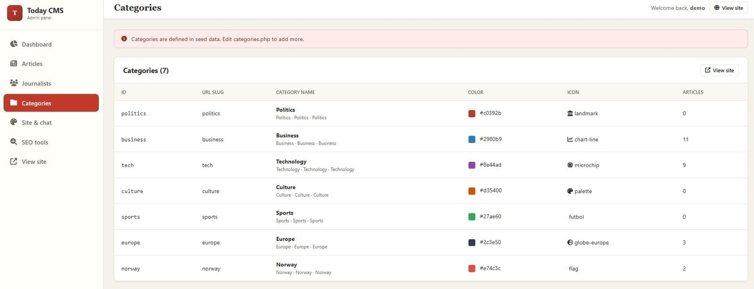The image size is (754, 289).
Task: Click the Norway red color swatch
Action: tap(472, 268)
